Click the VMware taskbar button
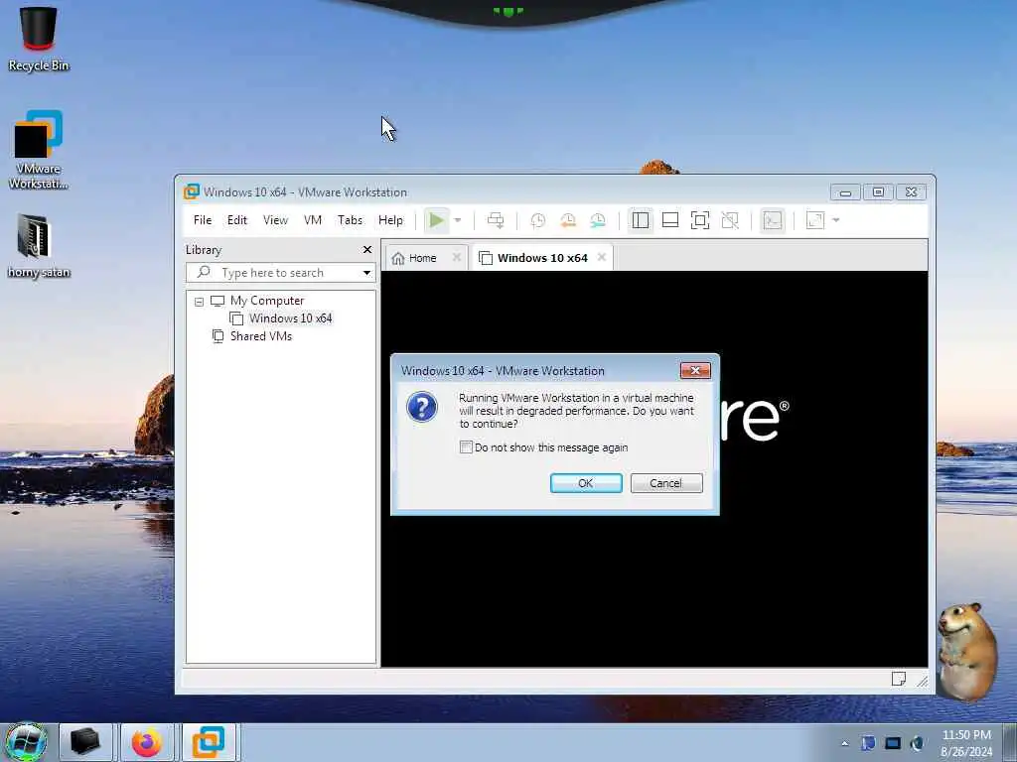This screenshot has width=1017, height=762. [x=209, y=742]
